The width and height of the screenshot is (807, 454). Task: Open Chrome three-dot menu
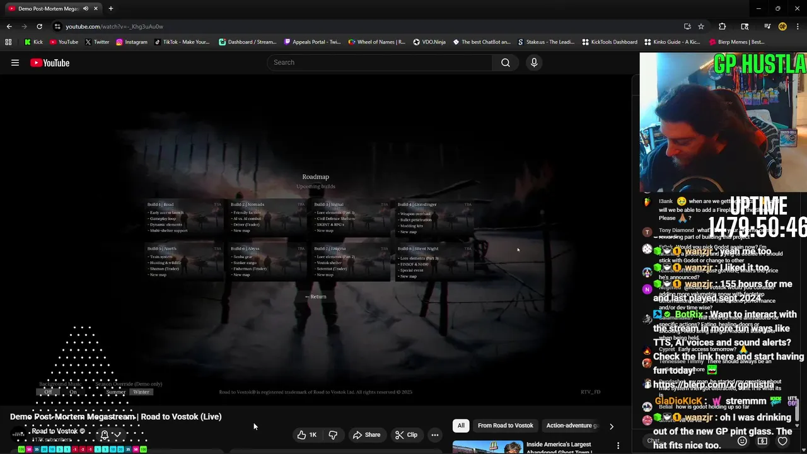coord(798,26)
